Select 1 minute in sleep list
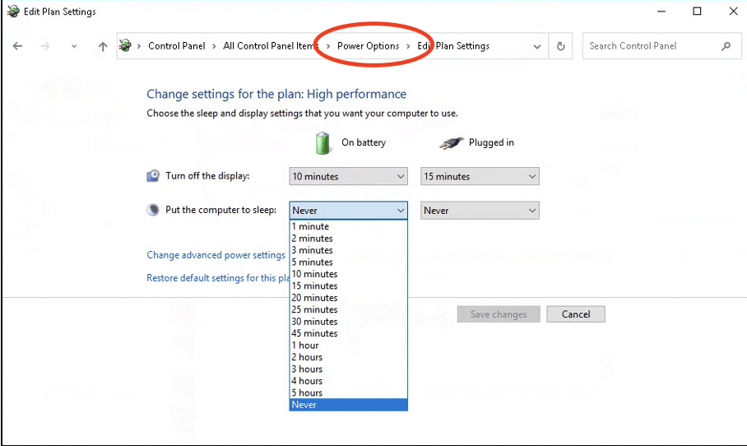The image size is (747, 446). coord(348,226)
